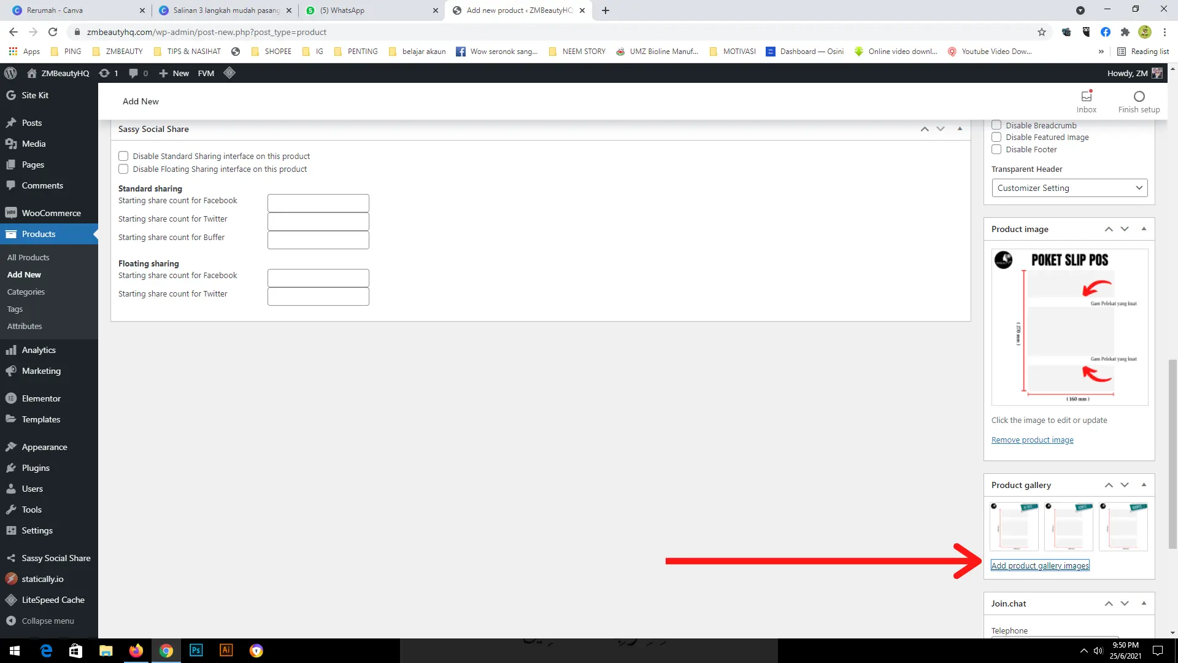
Task: Check Disable Standard Sharing interface
Action: coord(123,156)
